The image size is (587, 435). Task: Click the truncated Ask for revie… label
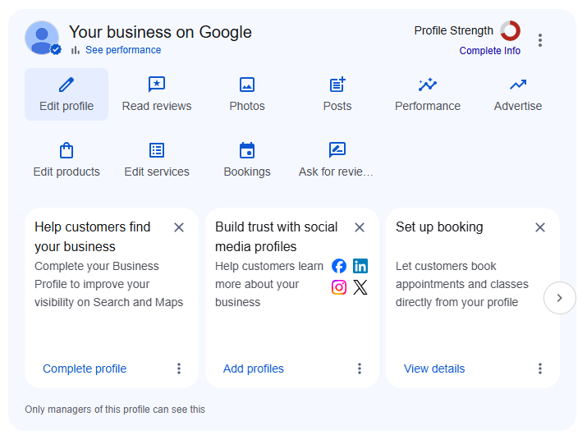[336, 172]
